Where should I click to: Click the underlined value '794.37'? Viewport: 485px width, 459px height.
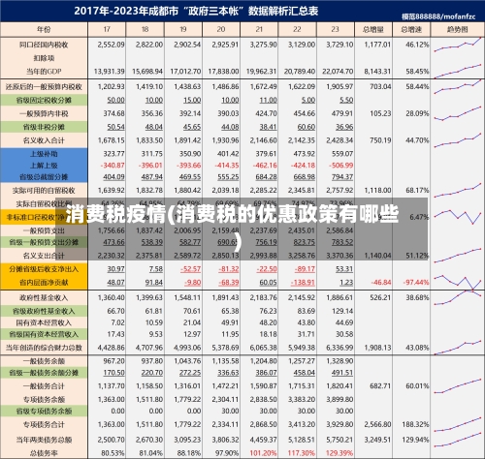342,177
